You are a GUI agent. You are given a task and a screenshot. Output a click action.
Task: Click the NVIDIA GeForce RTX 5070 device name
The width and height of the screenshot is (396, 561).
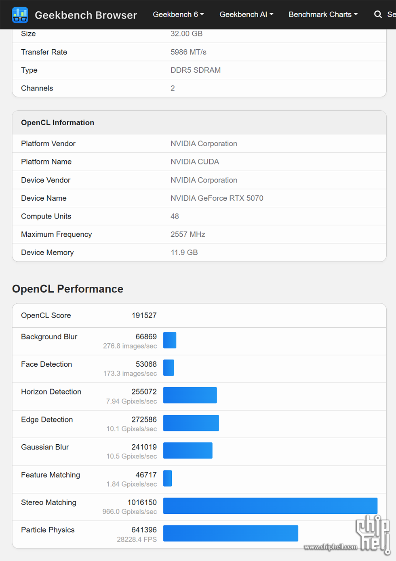[217, 198]
